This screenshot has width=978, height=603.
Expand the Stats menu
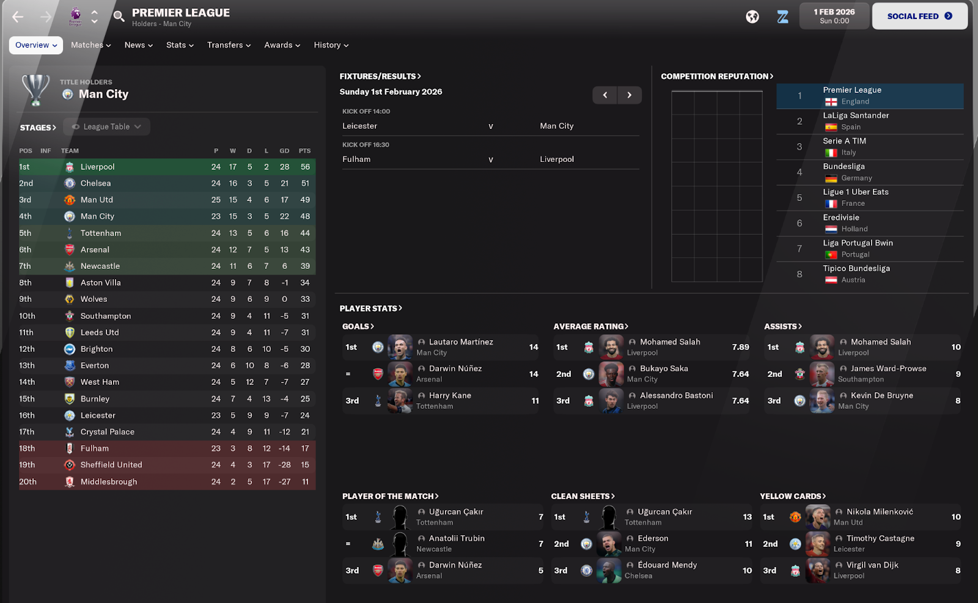pos(180,45)
